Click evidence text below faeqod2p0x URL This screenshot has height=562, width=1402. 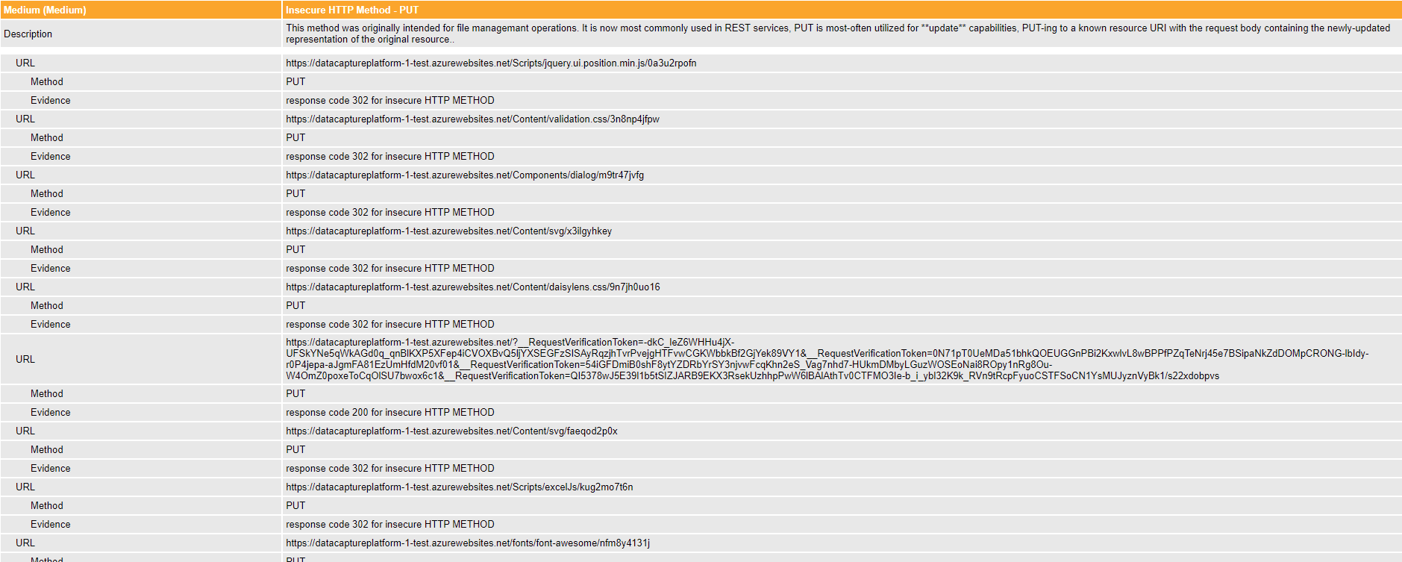[390, 469]
